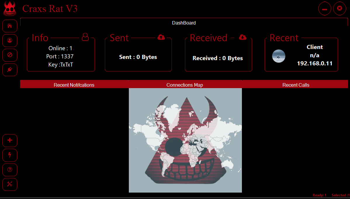
Task: Click the 'Sent : 0 Bytes' text
Action: click(138, 57)
